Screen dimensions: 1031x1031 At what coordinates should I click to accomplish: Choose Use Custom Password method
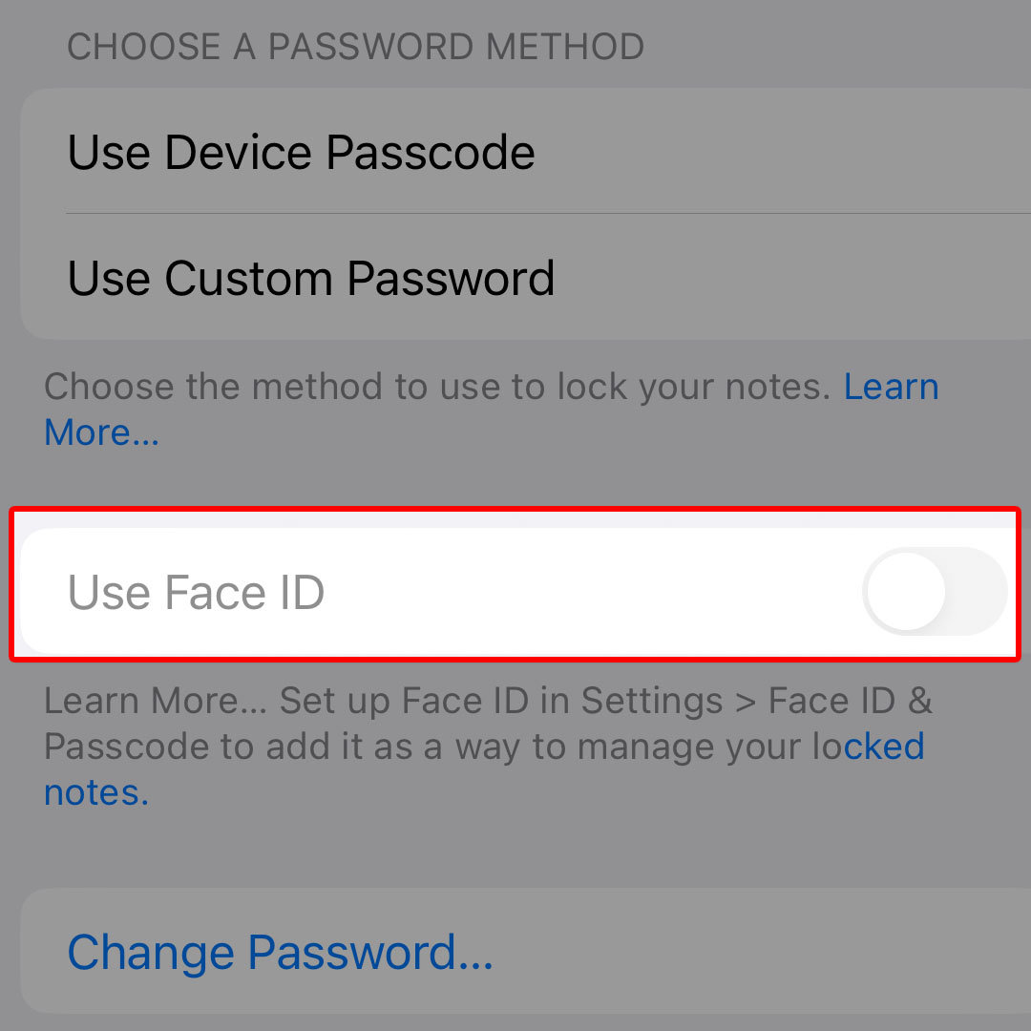tap(525, 277)
